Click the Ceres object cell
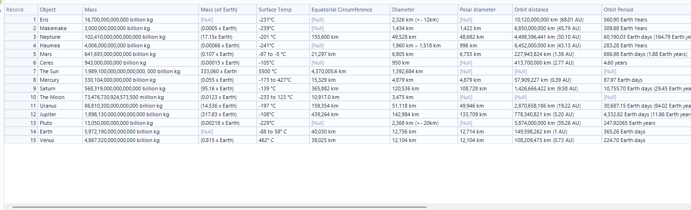Viewport: 691px width, 210px height. coord(60,63)
